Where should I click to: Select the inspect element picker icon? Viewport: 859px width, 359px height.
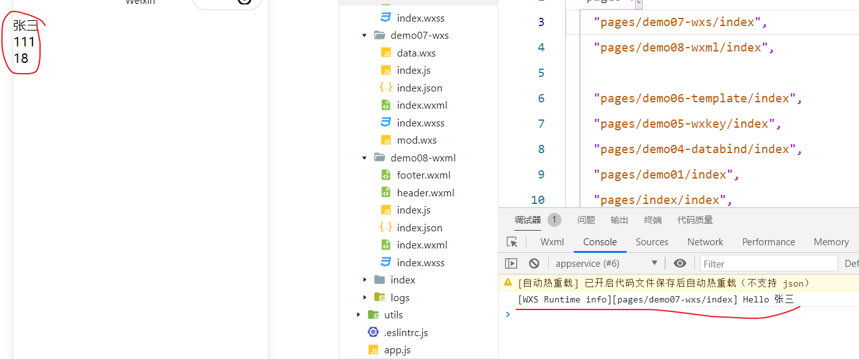512,242
